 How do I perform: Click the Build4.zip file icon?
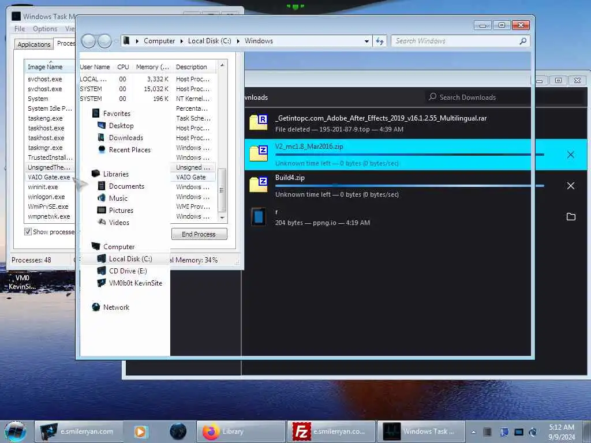point(259,184)
